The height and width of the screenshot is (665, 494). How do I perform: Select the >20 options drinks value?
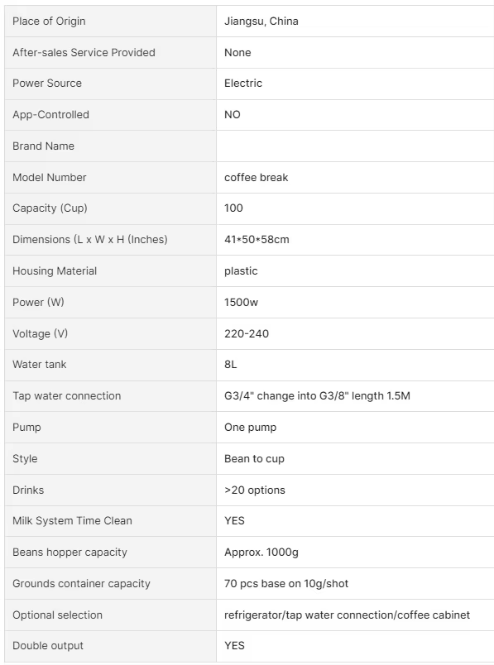[x=255, y=490]
